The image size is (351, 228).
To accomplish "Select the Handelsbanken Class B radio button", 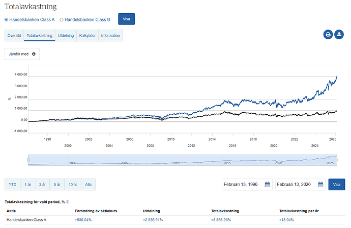I will point(62,20).
